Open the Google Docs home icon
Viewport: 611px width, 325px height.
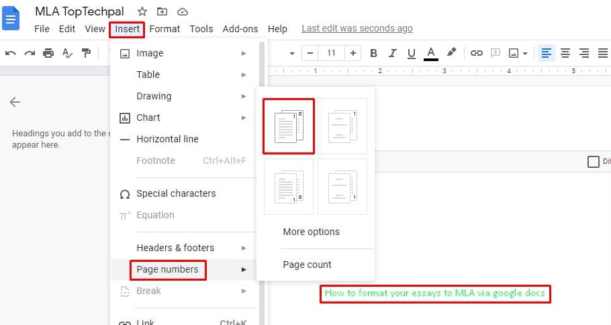point(11,18)
